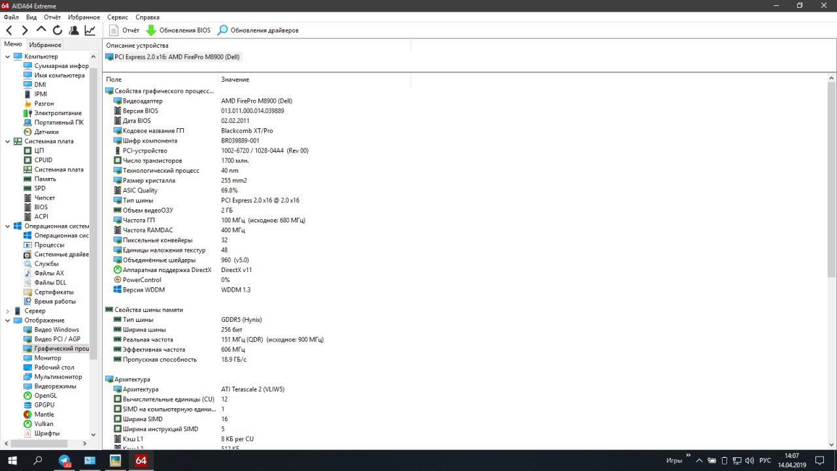Collapse the Системная плата tree group
Image resolution: width=837 pixels, height=471 pixels.
click(8, 141)
